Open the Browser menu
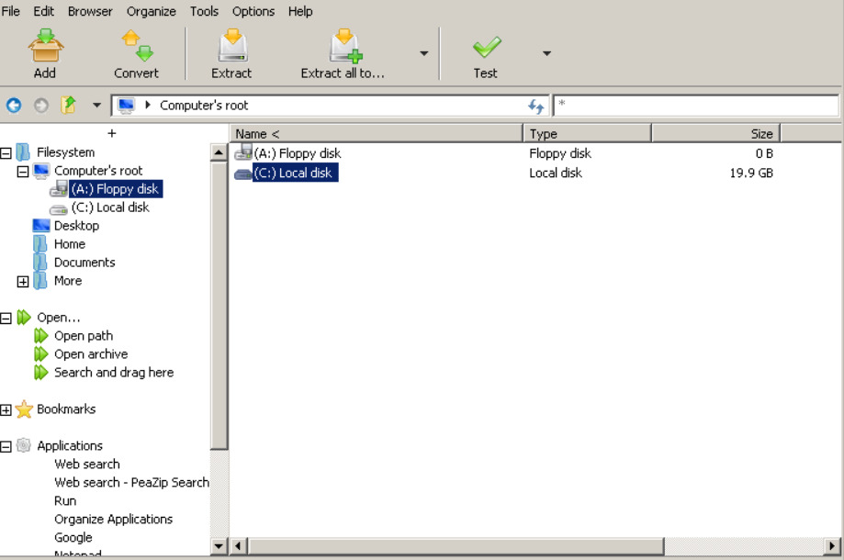 [x=90, y=11]
